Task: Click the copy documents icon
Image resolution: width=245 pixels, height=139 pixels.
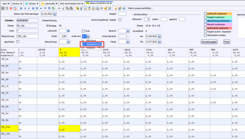Action: (x=67, y=8)
